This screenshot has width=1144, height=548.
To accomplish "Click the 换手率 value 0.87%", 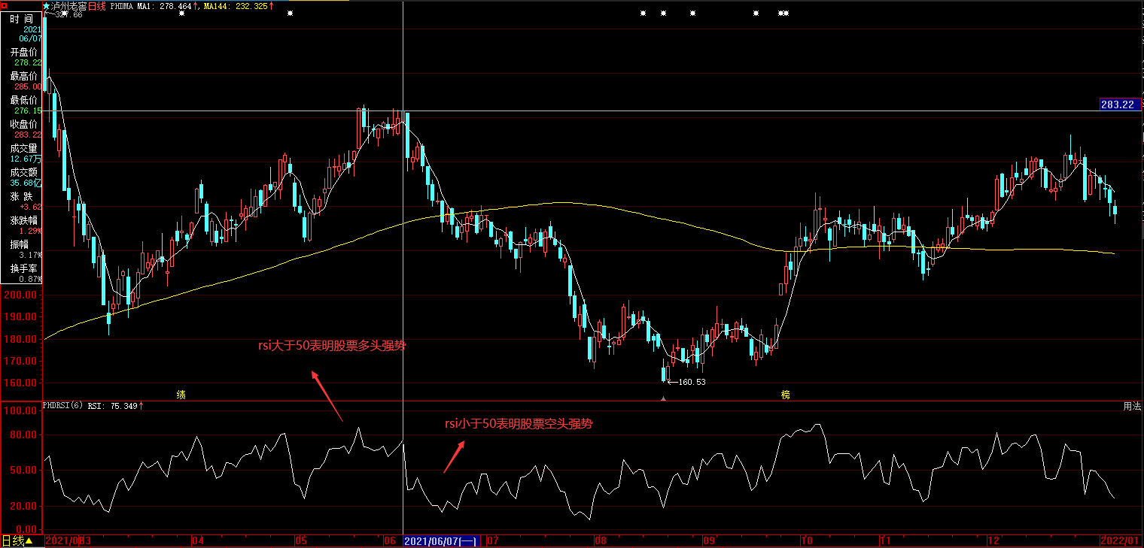I will click(30, 279).
